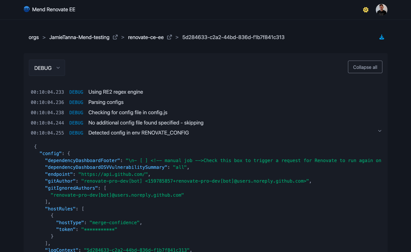Collapse the RENOVATE_CONFIG details chevron
Screen dimensions: 411x252
[380, 131]
